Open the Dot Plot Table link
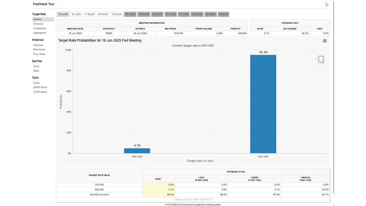366x206 pixels. (x=36, y=71)
